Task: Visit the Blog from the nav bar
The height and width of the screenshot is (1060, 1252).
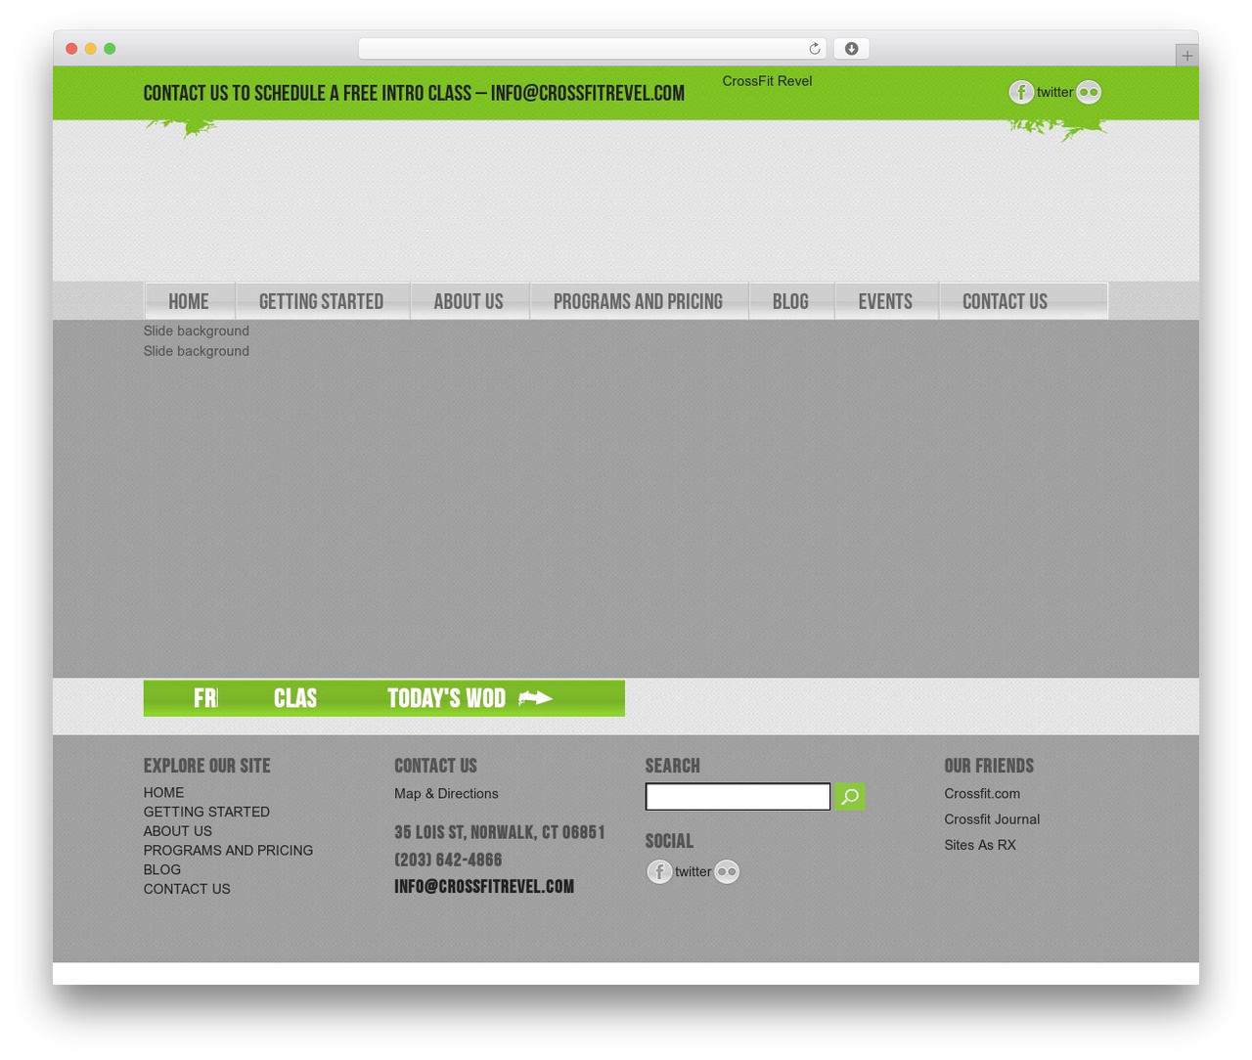Action: pyautogui.click(x=790, y=301)
